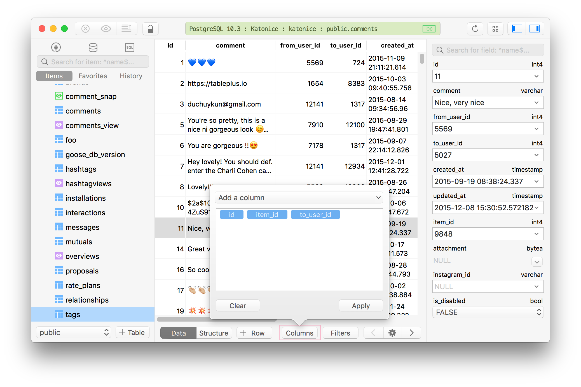Open the Add a column dropdown
This screenshot has height=387, width=581.
click(x=299, y=198)
